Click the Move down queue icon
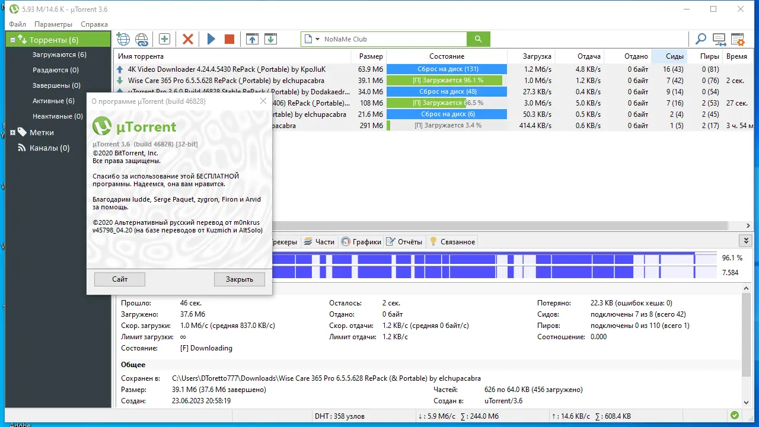This screenshot has height=427, width=759. click(x=270, y=39)
